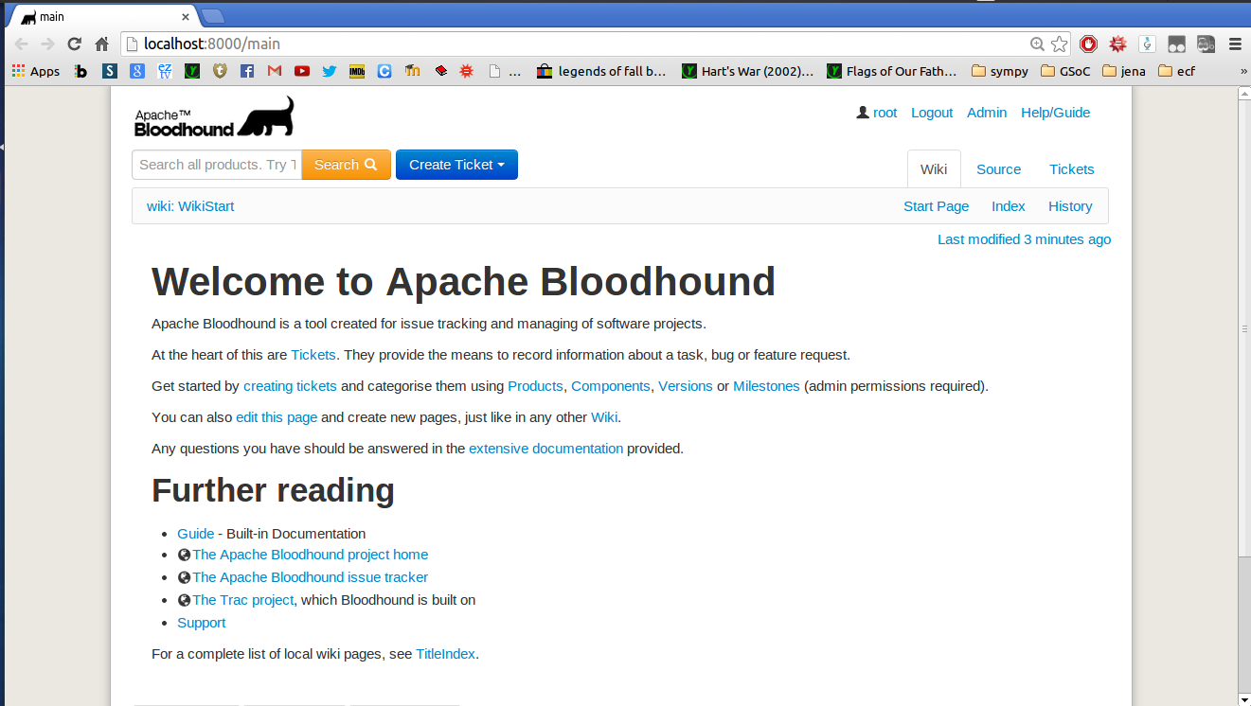1251x706 pixels.
Task: Open the 'b' bookmark icon after Apps
Action: click(81, 71)
